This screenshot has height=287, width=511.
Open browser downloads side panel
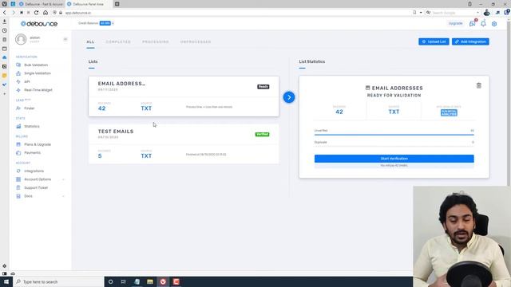[4, 22]
